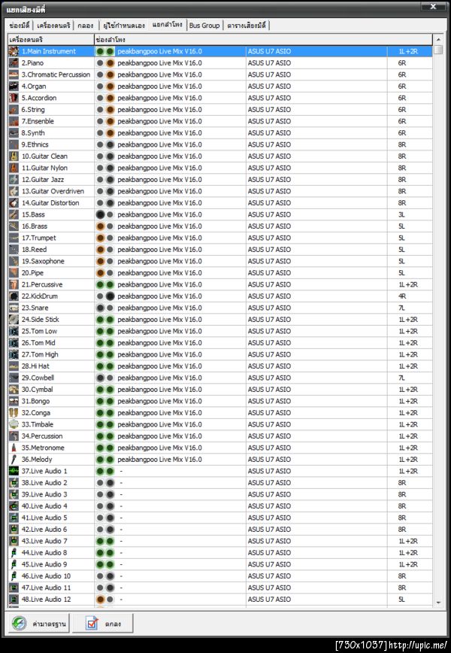Screen dimensions: 451x653
Task: Select the 46.Live Audio 10 row label
Action: [46, 576]
